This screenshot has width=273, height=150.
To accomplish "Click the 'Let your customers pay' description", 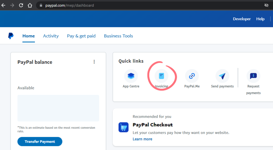I will coord(181,133).
